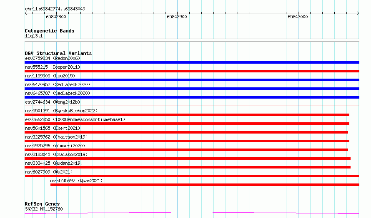The width and height of the screenshot is (371, 218).
Task: Open the SNX32|NM_152760 gene label
Action: click(44, 209)
